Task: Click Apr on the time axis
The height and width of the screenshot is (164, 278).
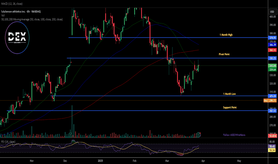Action: coord(203,161)
